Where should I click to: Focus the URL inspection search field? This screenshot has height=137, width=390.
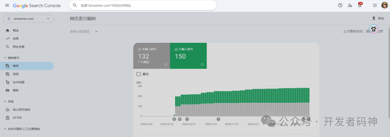(x=143, y=5)
